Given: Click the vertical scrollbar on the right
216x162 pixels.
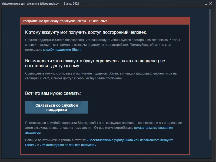Looking at the screenshot, I should click(x=210, y=74).
